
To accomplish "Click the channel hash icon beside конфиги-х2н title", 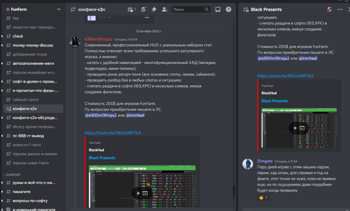I will pos(73,9).
